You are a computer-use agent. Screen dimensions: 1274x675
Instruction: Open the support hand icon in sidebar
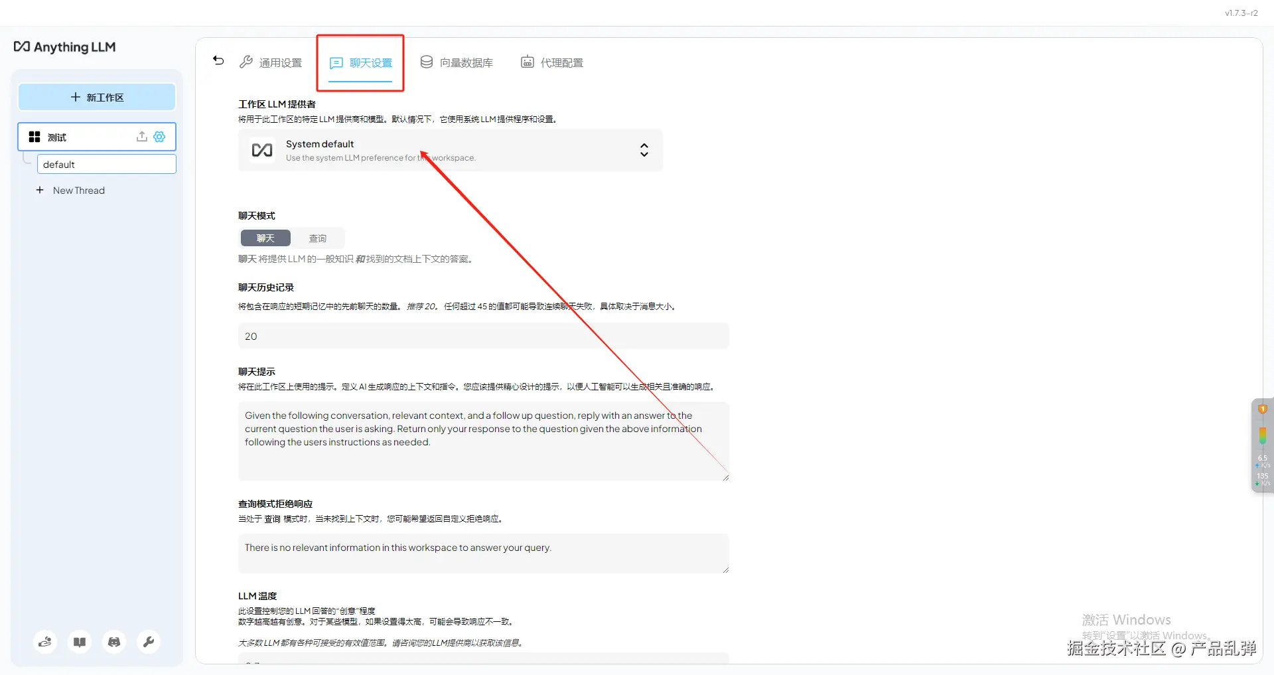point(45,642)
